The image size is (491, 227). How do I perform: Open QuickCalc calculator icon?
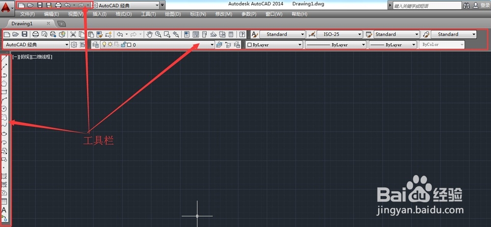(231, 34)
